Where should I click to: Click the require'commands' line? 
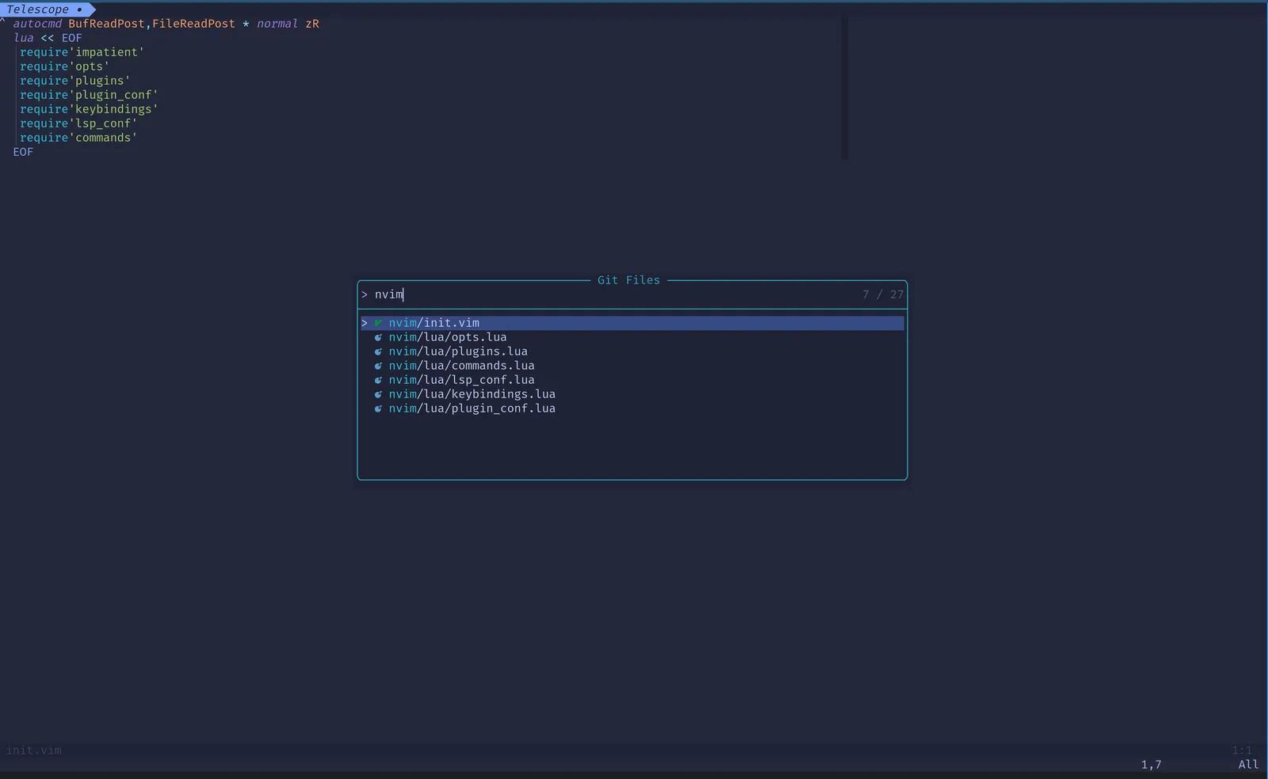click(x=78, y=138)
